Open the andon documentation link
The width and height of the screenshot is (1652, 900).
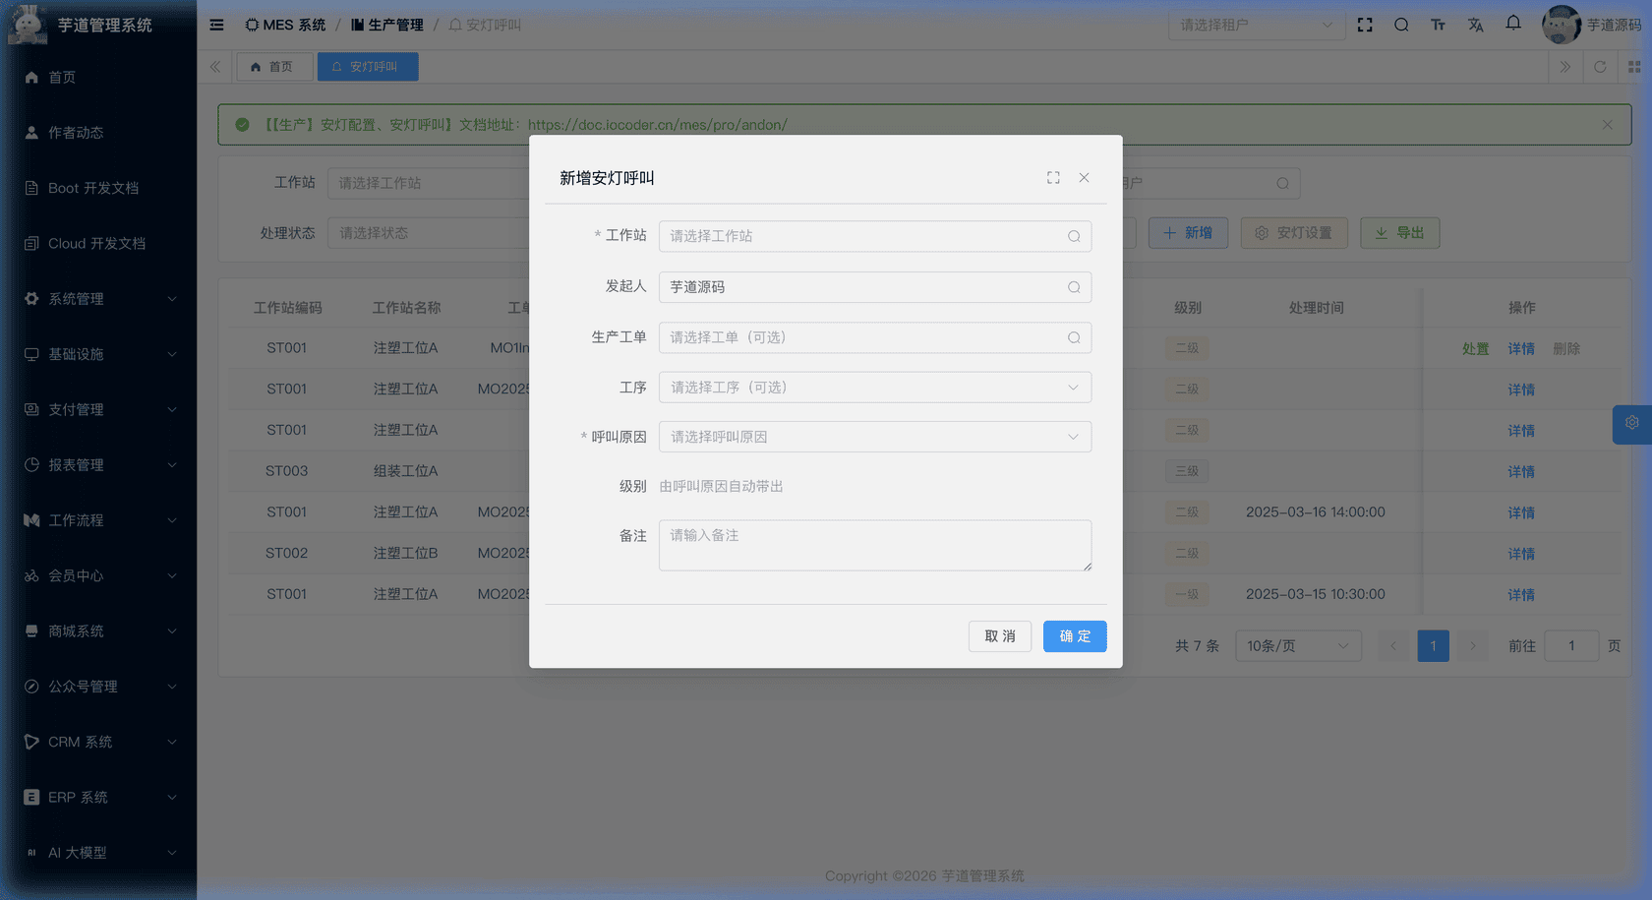click(657, 125)
